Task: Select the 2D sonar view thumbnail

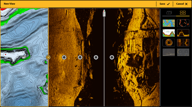Action: [168, 33]
